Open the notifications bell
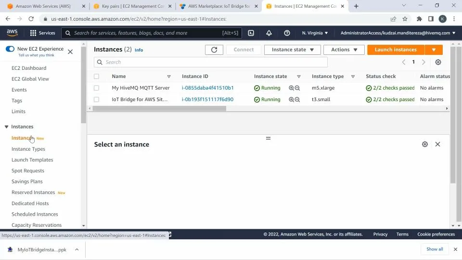 (269, 33)
